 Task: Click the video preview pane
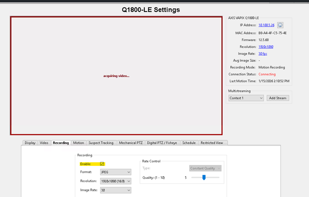click(x=116, y=76)
